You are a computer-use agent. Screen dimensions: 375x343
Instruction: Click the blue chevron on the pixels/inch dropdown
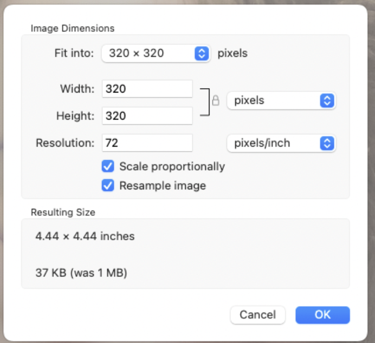pyautogui.click(x=326, y=143)
